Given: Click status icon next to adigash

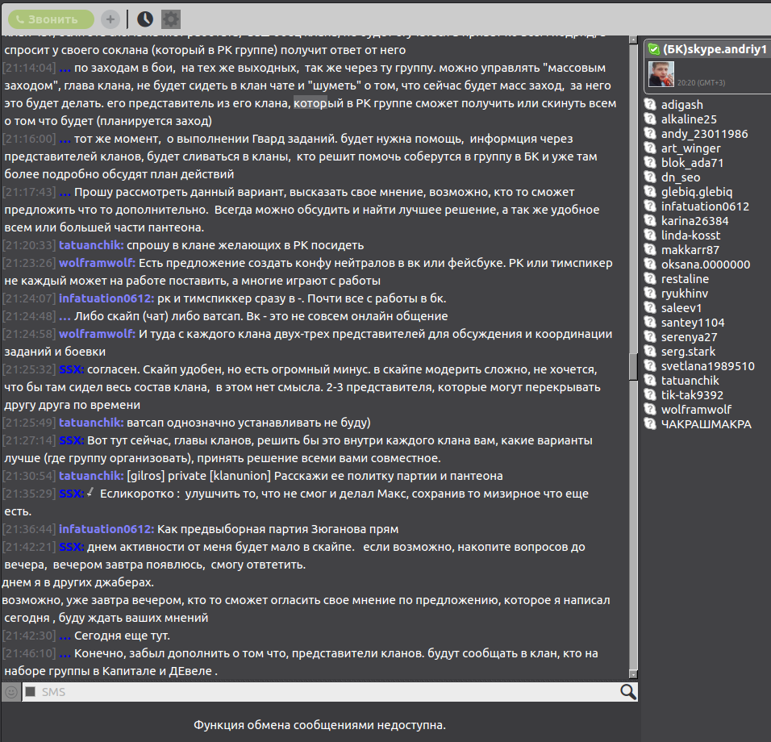Looking at the screenshot, I should coord(651,104).
